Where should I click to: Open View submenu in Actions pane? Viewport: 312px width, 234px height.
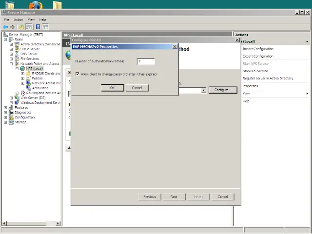tap(275, 94)
